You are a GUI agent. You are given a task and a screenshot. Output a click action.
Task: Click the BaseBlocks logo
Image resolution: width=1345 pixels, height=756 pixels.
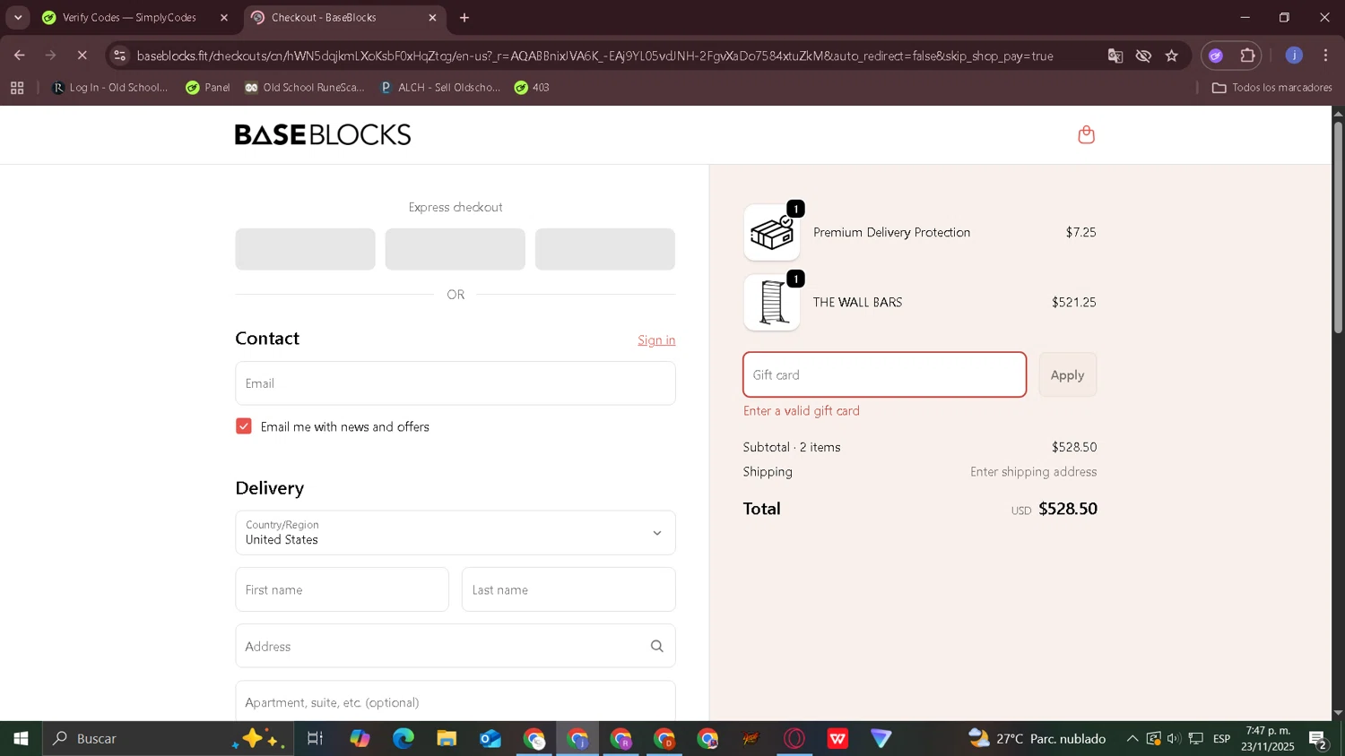tap(323, 134)
